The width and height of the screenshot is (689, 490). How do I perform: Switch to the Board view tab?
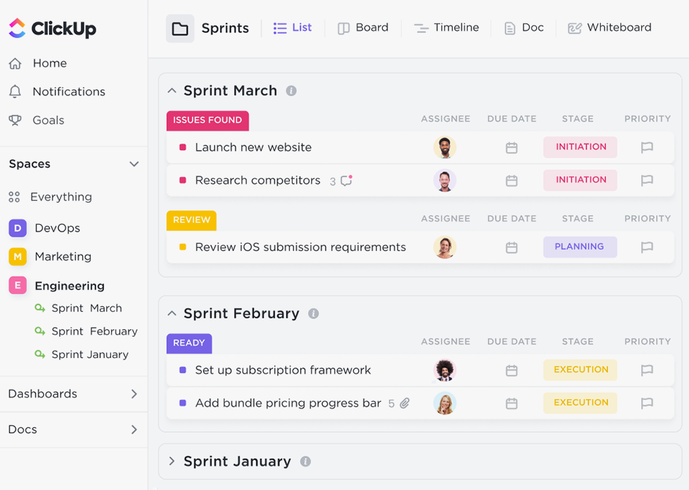click(x=363, y=28)
